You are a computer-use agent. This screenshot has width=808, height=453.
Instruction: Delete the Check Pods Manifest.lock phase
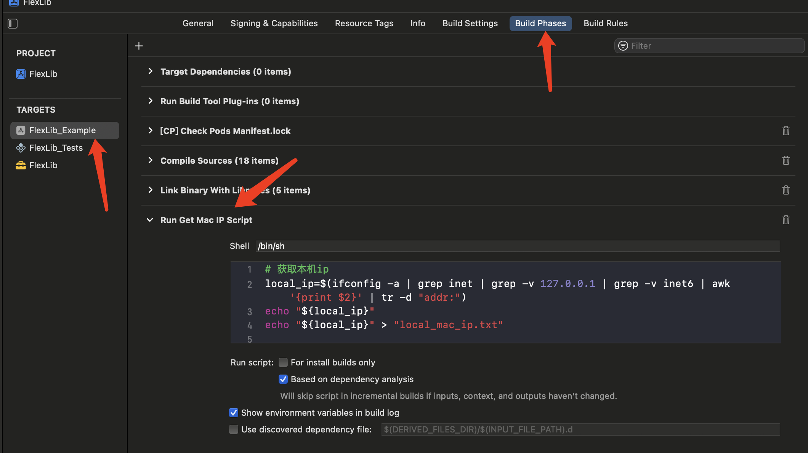tap(786, 131)
